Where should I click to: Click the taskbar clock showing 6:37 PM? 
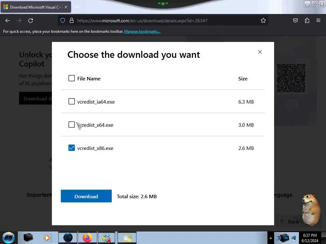(310, 238)
